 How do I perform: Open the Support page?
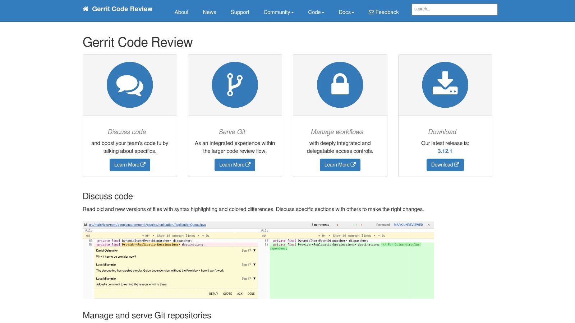click(x=240, y=12)
